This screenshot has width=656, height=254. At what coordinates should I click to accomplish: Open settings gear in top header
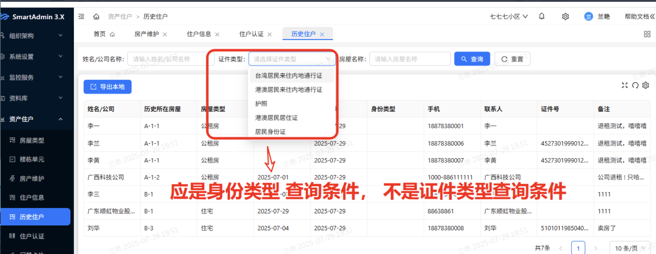[x=565, y=17]
